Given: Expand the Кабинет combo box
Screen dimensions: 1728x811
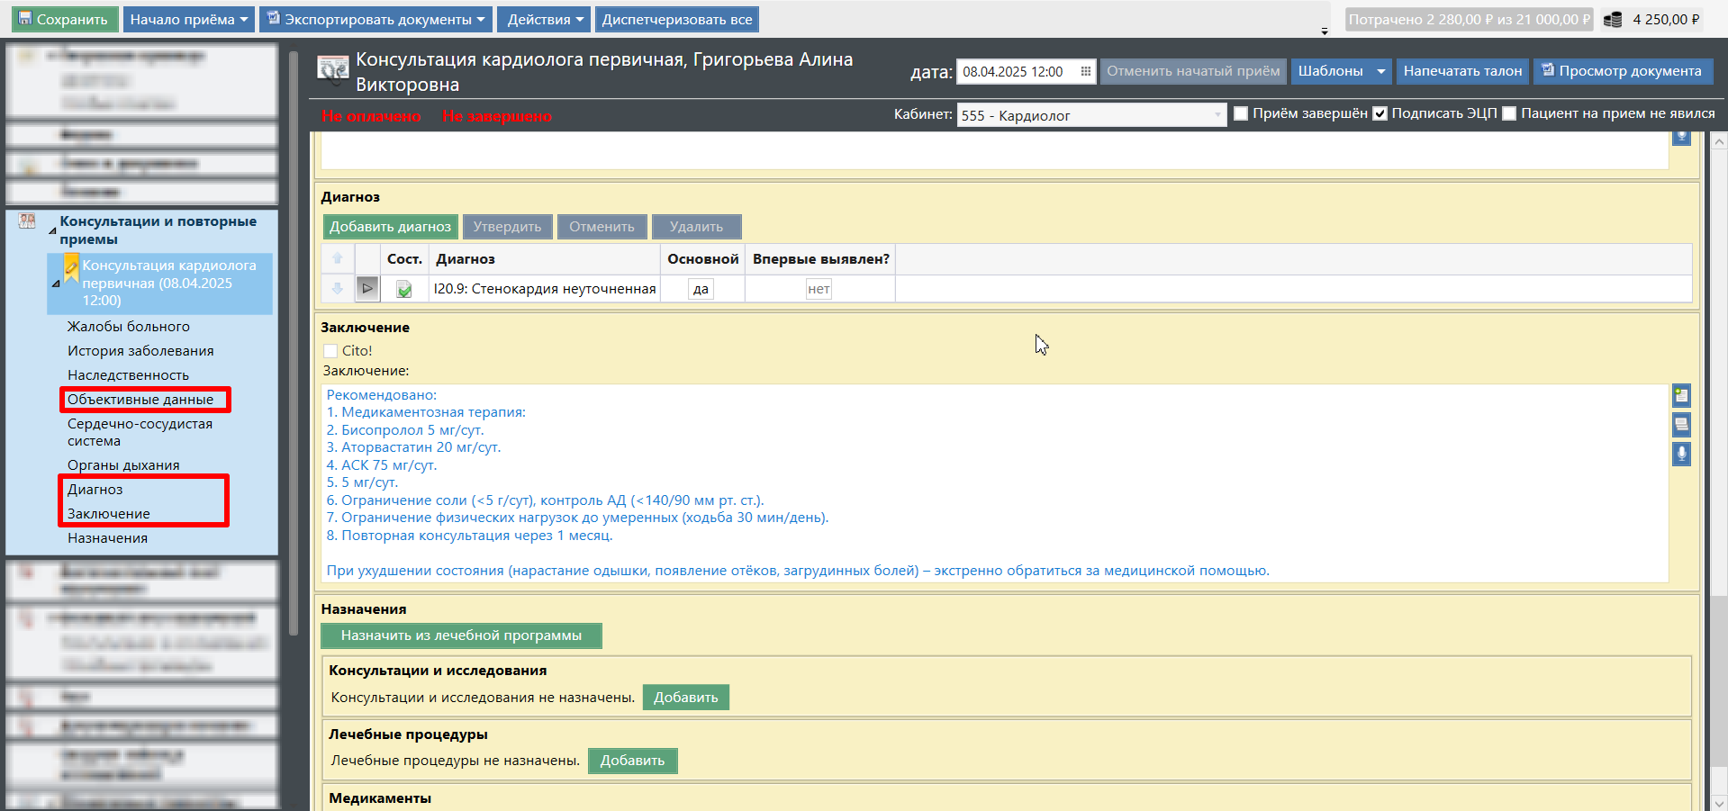Looking at the screenshot, I should tap(1217, 115).
